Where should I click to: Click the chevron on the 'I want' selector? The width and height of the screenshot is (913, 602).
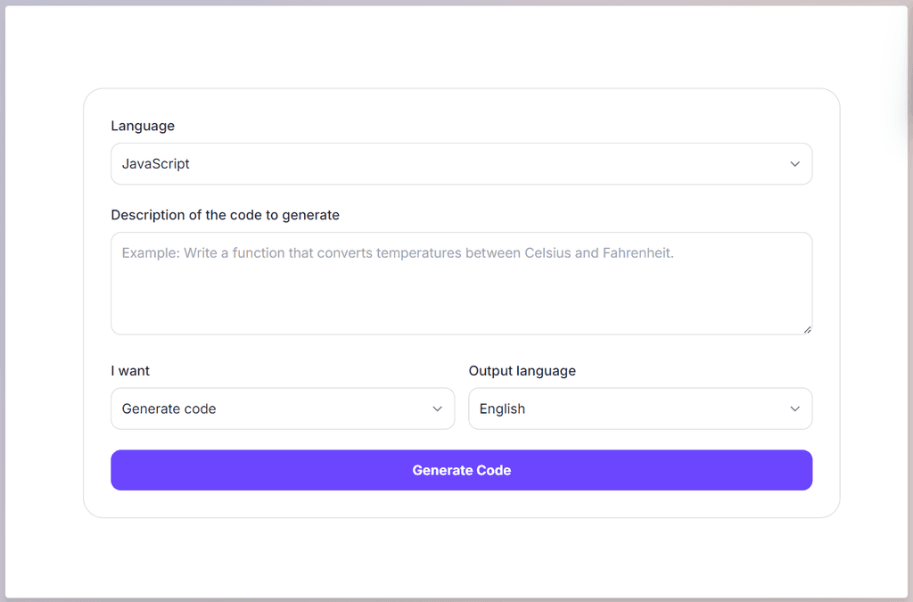[x=437, y=408]
